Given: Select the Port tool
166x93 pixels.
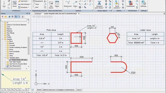Looking at the screenshot, I should 36,7.
